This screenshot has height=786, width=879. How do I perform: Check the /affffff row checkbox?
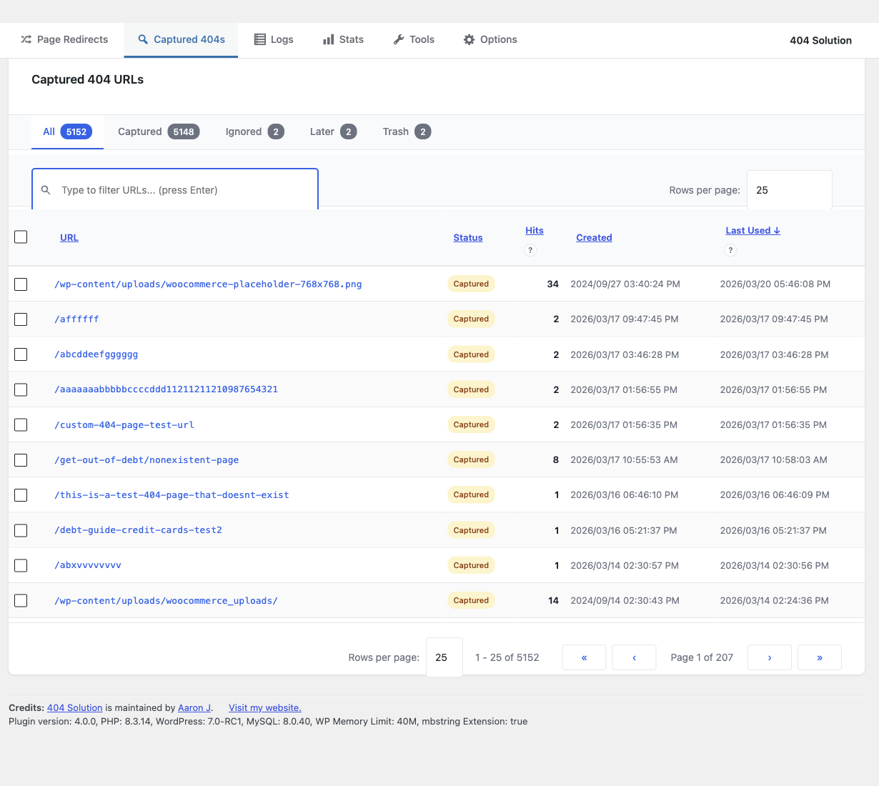21,319
